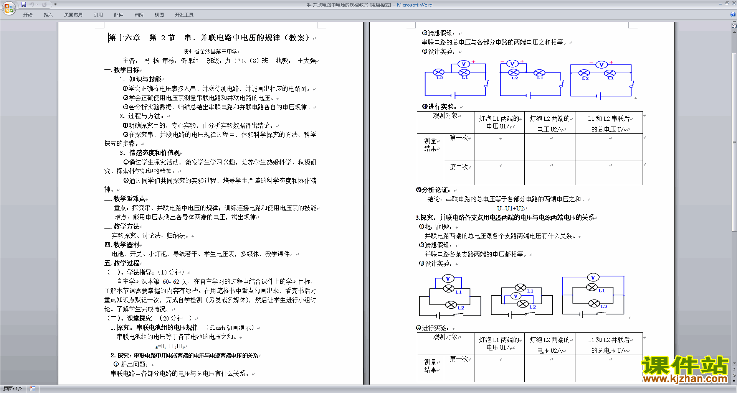
Task: Click the vertical scrollbar down arrow
Action: pyautogui.click(x=734, y=363)
